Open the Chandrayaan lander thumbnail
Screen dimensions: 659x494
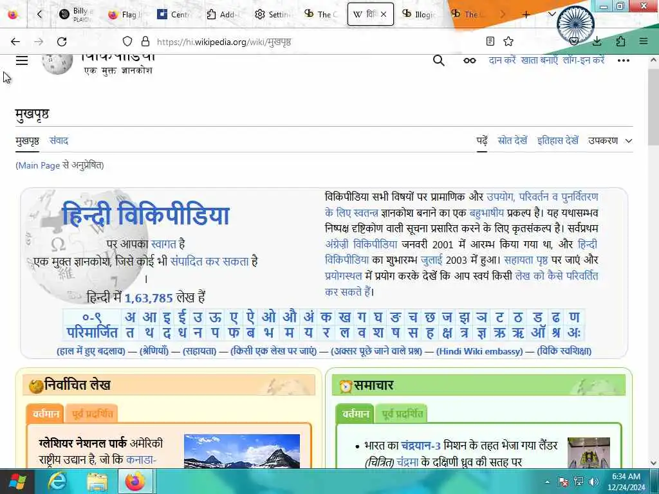(x=588, y=452)
